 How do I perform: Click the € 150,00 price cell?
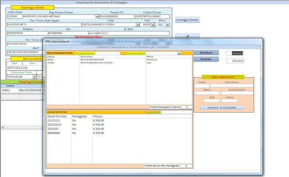click(x=98, y=129)
